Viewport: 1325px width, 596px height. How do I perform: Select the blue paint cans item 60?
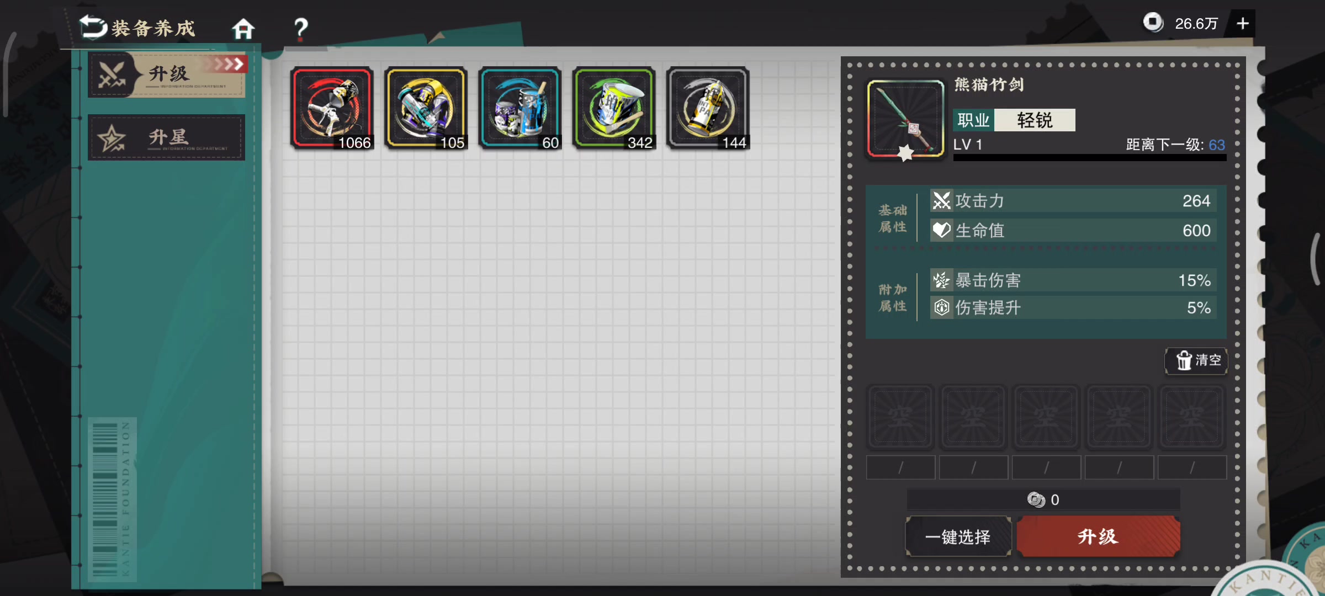[520, 109]
